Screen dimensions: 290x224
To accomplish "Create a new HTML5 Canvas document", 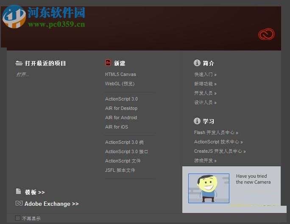I will pos(120,74).
